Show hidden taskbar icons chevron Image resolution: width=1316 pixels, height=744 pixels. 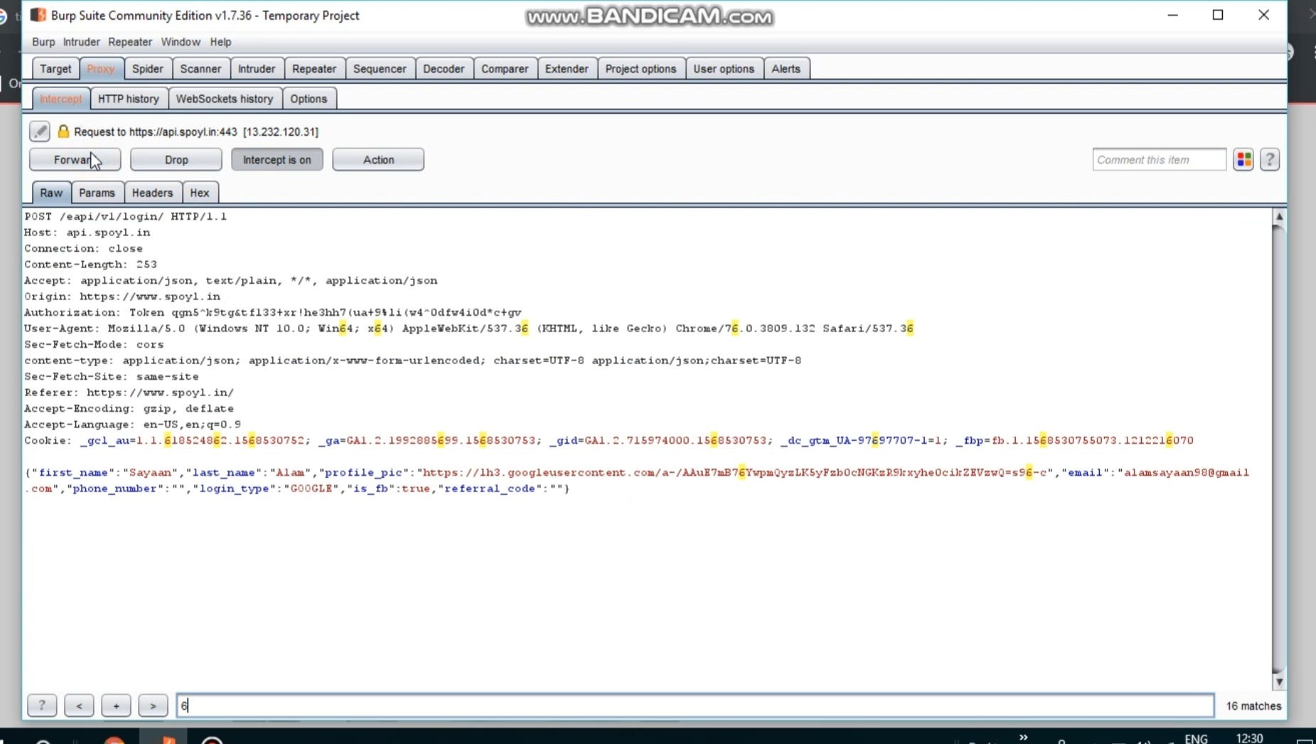[1023, 738]
